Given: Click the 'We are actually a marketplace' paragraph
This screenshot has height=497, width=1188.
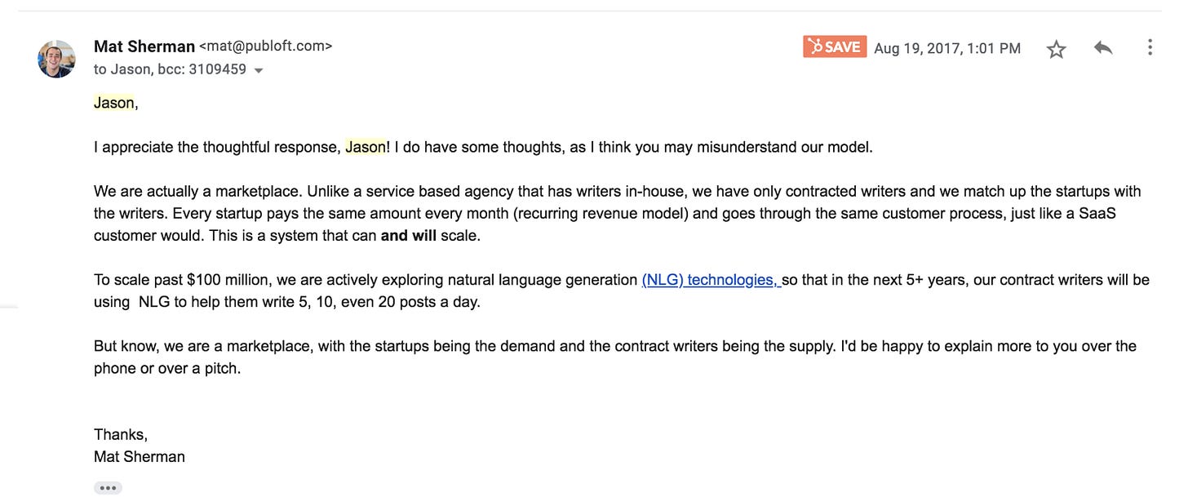Looking at the screenshot, I should click(618, 214).
